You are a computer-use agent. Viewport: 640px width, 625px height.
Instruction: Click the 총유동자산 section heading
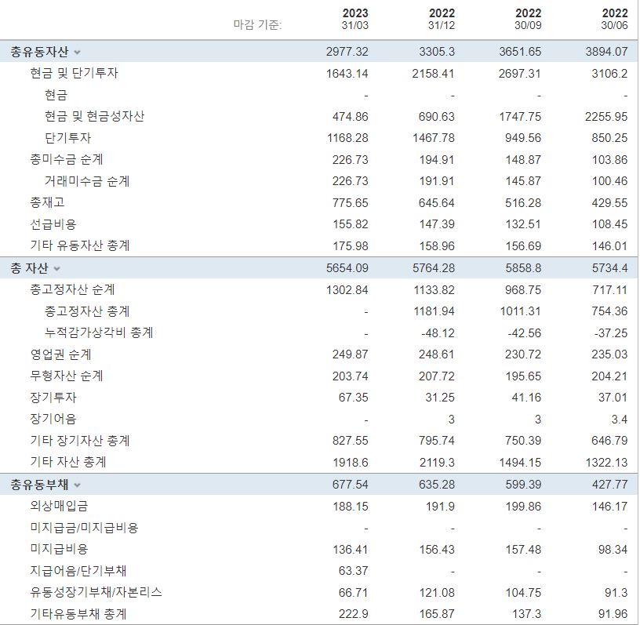tap(39, 52)
